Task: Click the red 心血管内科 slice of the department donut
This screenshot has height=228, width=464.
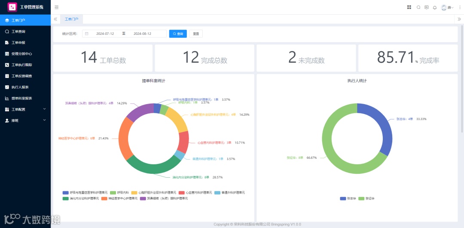Action: [184, 142]
